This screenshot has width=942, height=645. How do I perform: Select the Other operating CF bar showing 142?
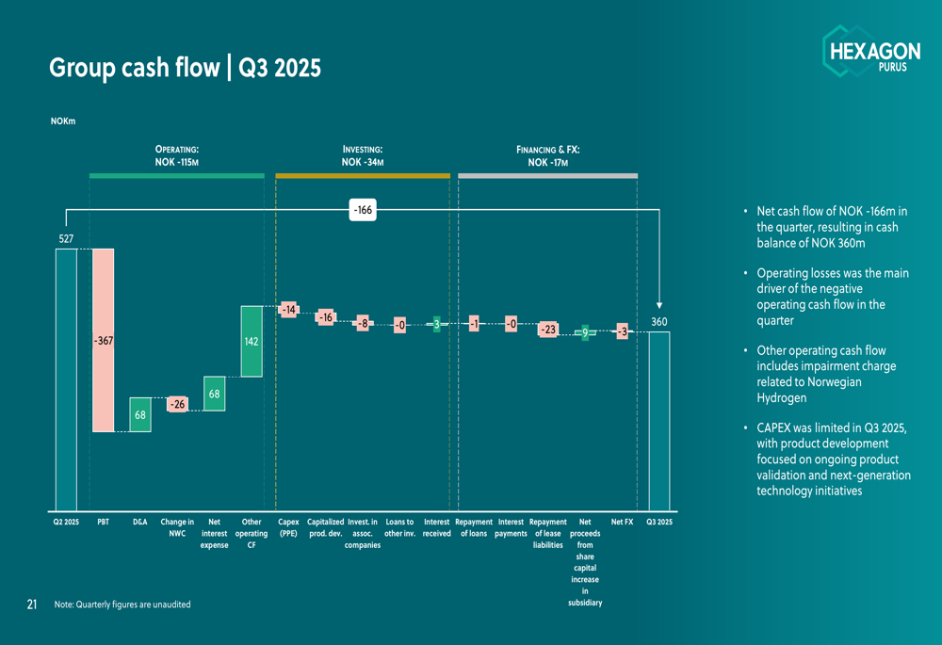252,341
